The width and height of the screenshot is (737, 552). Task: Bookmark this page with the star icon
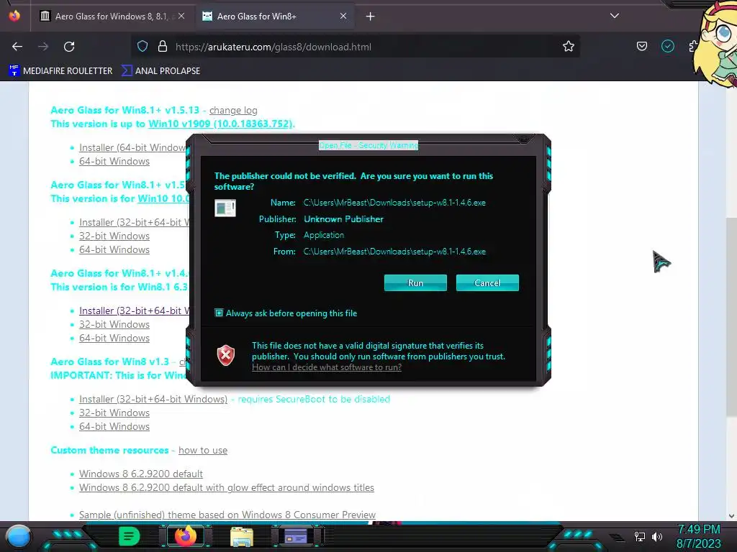(569, 47)
